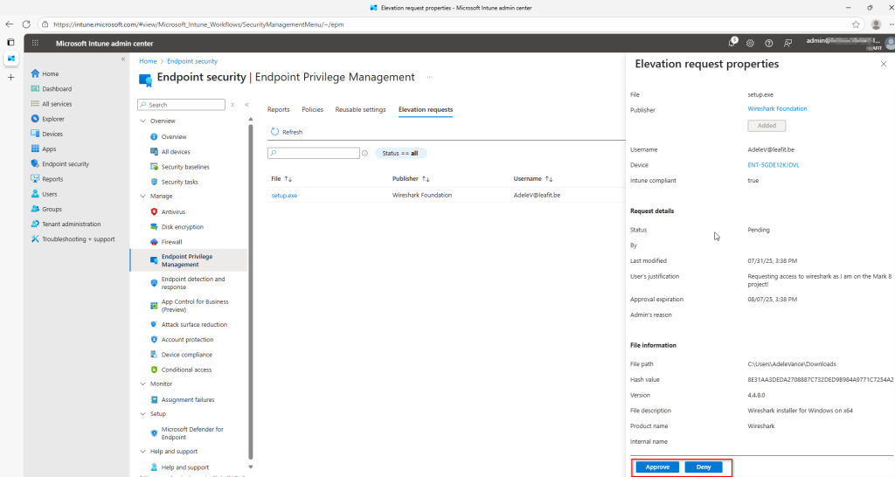Deny the elevation request
895x477 pixels.
(x=704, y=467)
